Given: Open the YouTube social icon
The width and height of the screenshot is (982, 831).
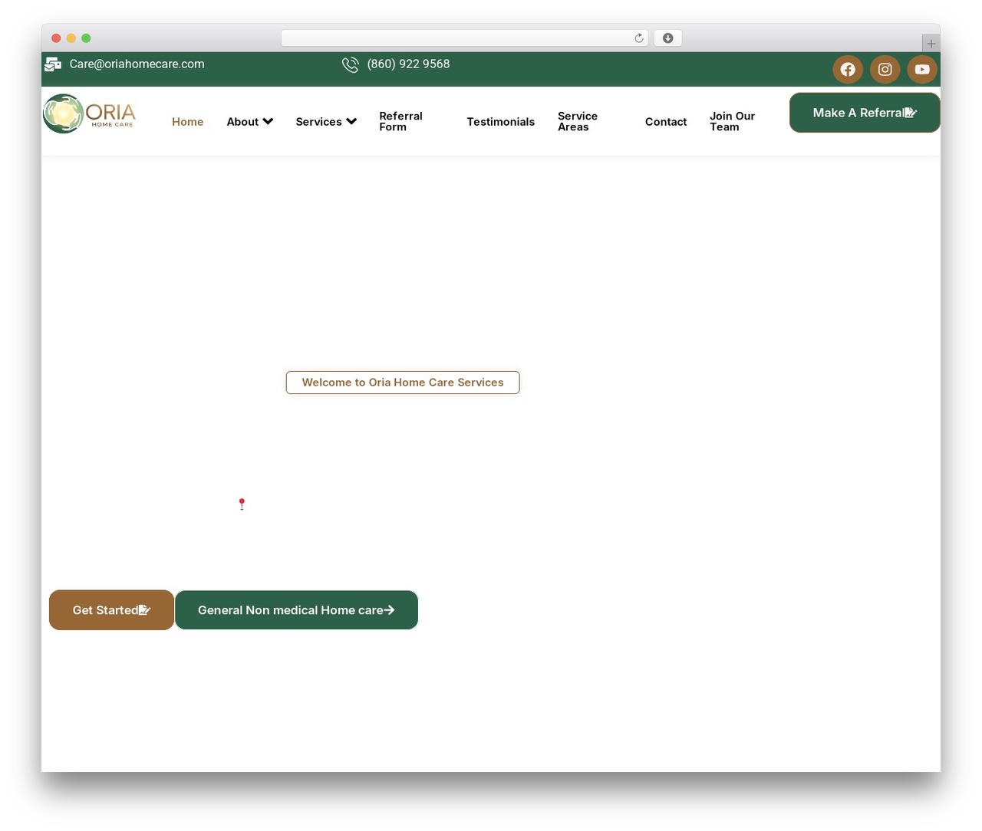Looking at the screenshot, I should [922, 69].
